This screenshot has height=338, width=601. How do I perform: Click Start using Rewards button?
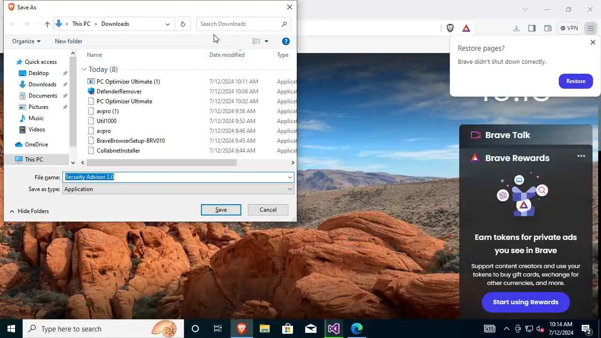[526, 302]
